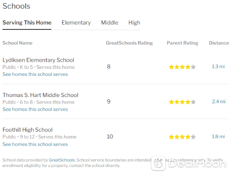234x176 pixels.
Task: Open the Middle schools tab
Action: [110, 23]
